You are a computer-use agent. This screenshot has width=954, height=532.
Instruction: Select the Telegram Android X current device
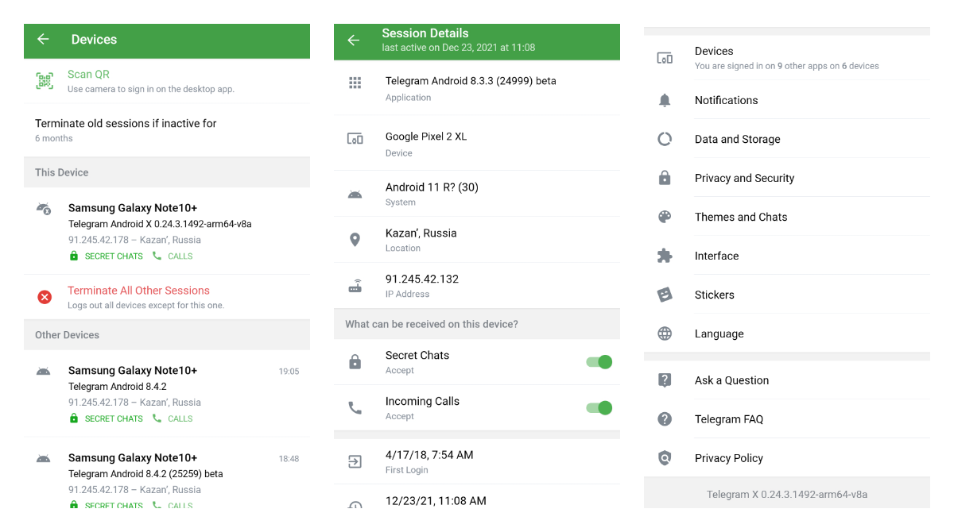tap(167, 231)
